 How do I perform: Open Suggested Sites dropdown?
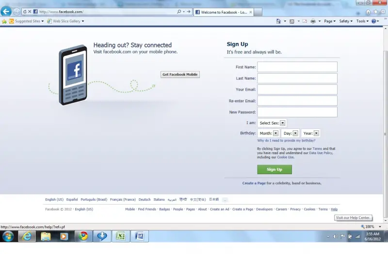[x=26, y=21]
